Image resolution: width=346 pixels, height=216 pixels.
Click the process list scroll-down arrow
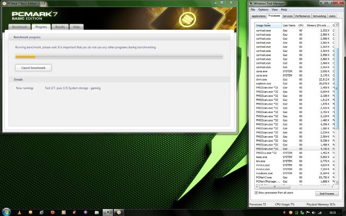click(x=336, y=182)
